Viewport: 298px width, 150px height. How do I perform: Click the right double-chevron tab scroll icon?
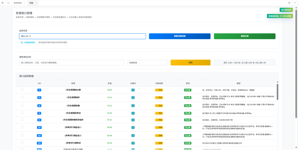(x=289, y=3)
